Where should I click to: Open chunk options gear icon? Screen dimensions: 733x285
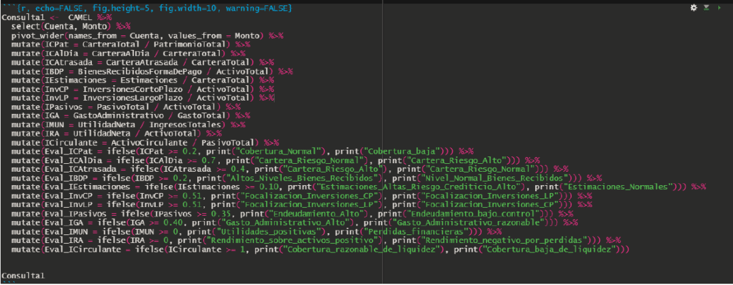(694, 7)
